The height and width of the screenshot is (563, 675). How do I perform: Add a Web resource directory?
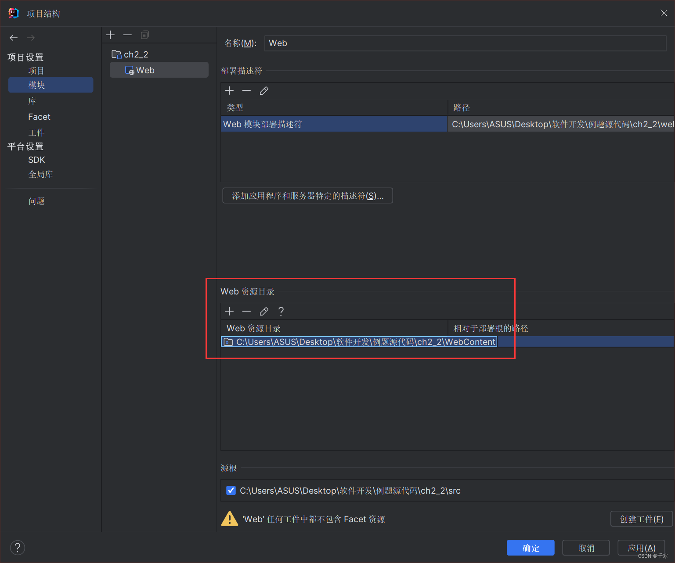coord(229,312)
